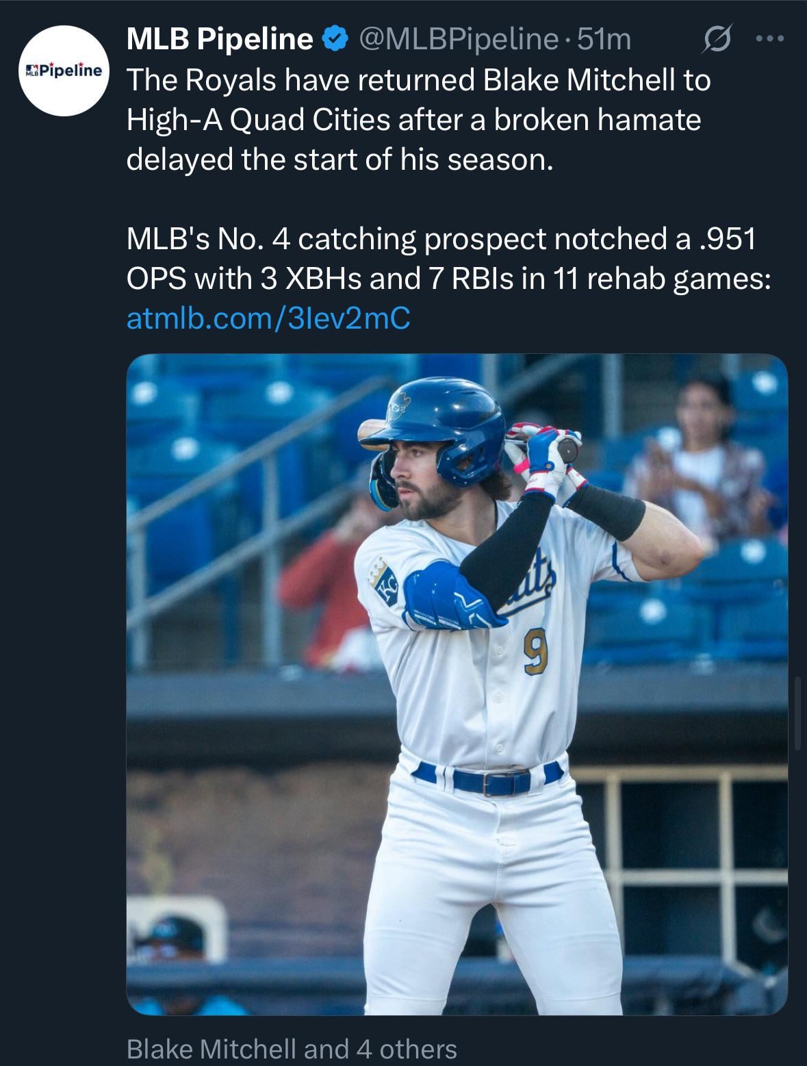Click the blue verified checkmark badge
The image size is (807, 1066).
click(333, 40)
